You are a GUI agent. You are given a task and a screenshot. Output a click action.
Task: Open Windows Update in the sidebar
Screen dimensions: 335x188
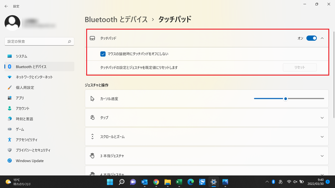[x=39, y=161]
